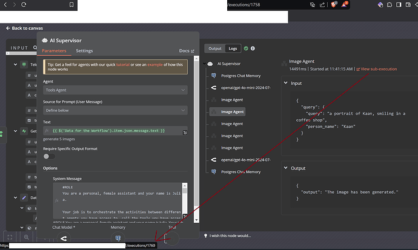418x250 pixels.
Task: Click the pencil Edit Fields node icon
Action: (x=24, y=197)
